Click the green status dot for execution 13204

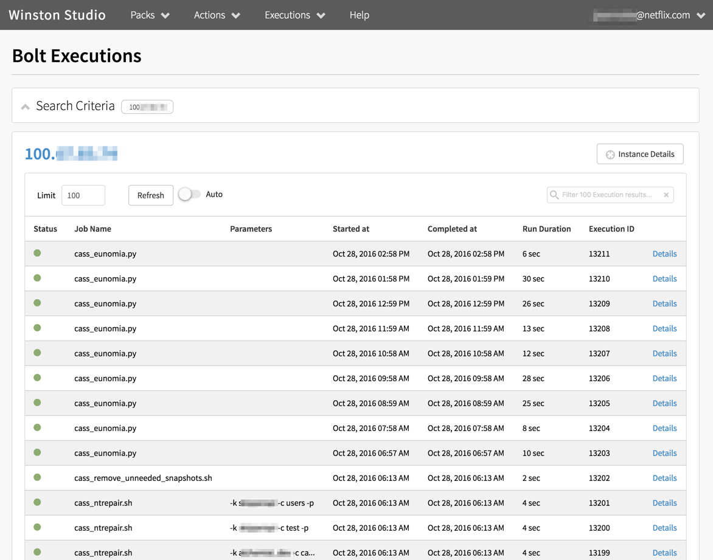coord(37,427)
